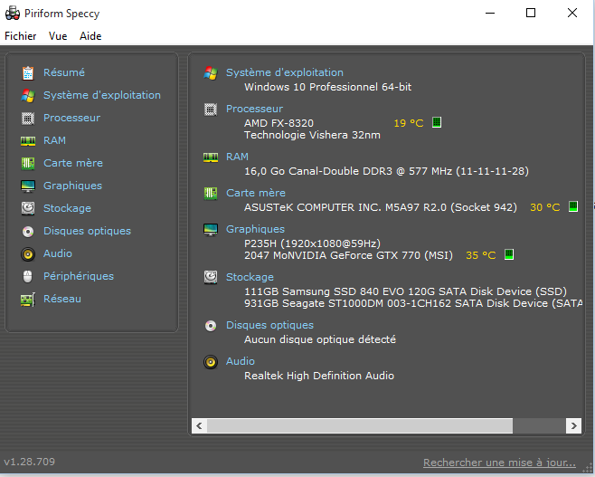Click the RAM module icon in sidebar
The height and width of the screenshot is (477, 595).
click(28, 141)
